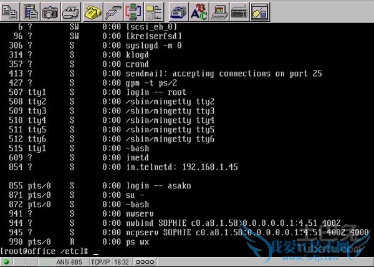Viewport: 374px width, 267px height.
Task: Click the camera screen capture icon
Action: [50, 12]
